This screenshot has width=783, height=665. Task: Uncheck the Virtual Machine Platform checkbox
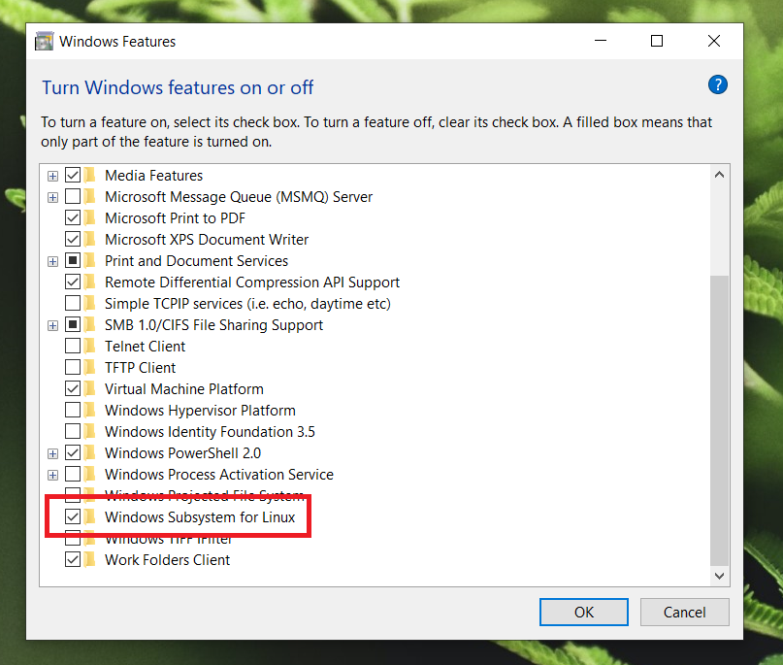click(73, 388)
